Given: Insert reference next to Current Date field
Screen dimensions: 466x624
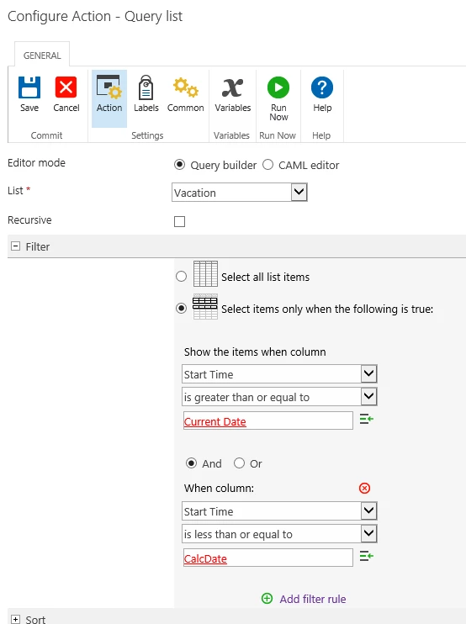Looking at the screenshot, I should pyautogui.click(x=367, y=419).
